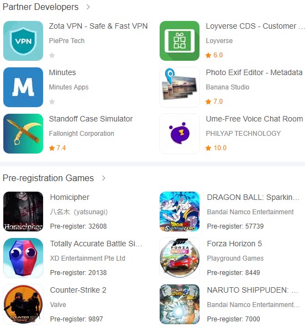Open the Pre-registration Games section heading
This screenshot has width=305, height=333.
click(x=48, y=178)
